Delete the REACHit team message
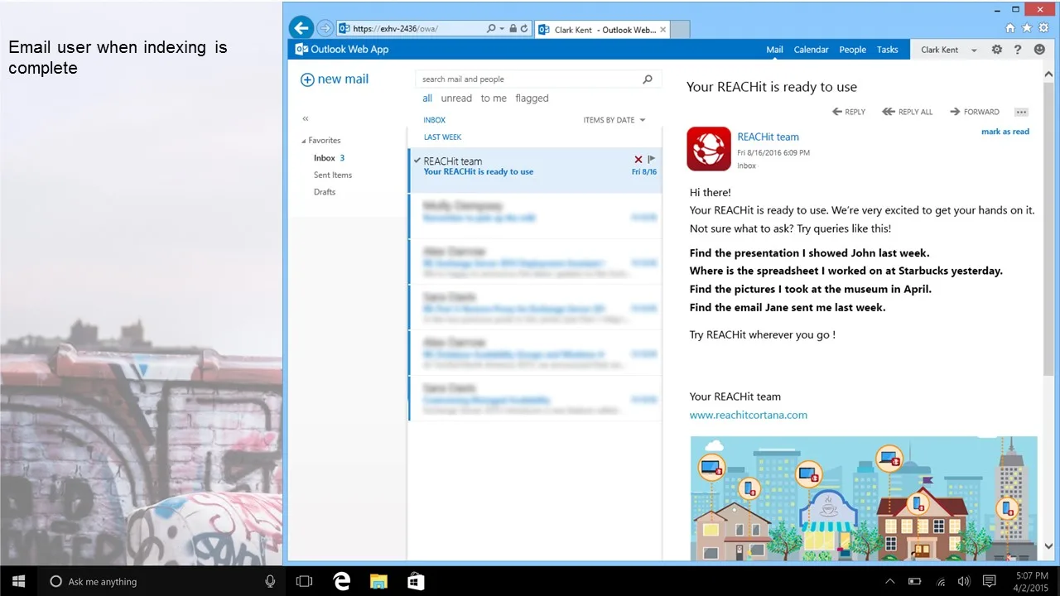This screenshot has width=1060, height=596. point(638,159)
